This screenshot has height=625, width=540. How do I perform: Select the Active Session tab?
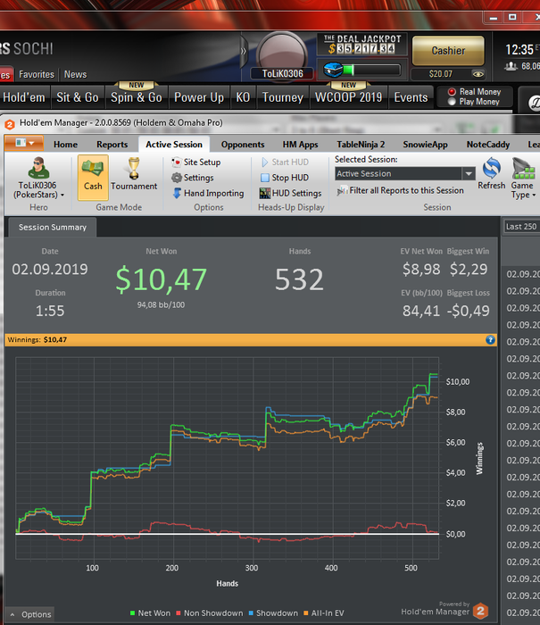(174, 145)
